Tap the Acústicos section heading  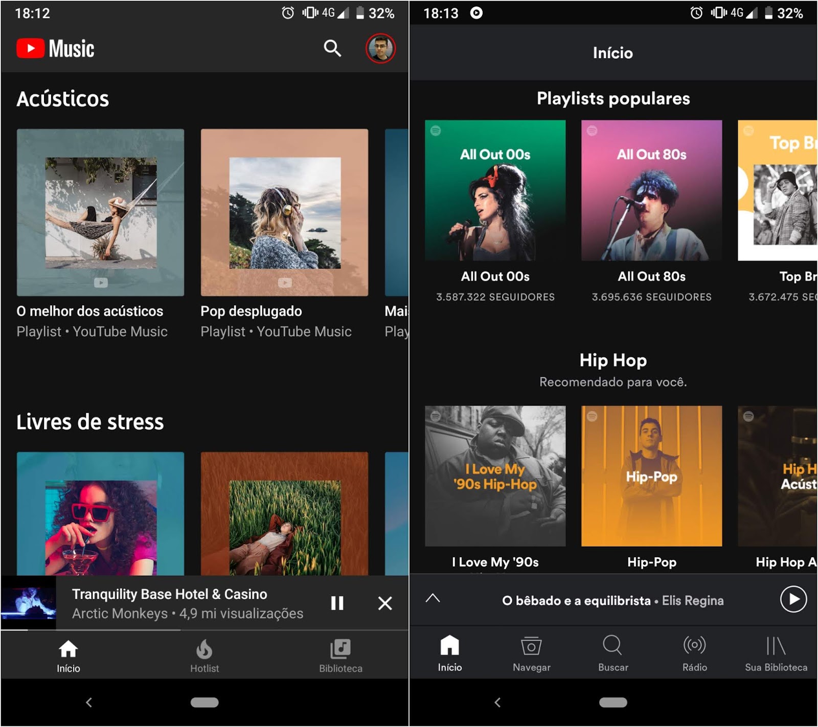(63, 99)
